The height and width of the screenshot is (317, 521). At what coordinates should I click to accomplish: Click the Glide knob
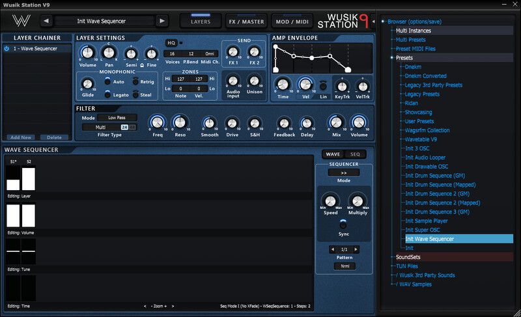[87, 84]
